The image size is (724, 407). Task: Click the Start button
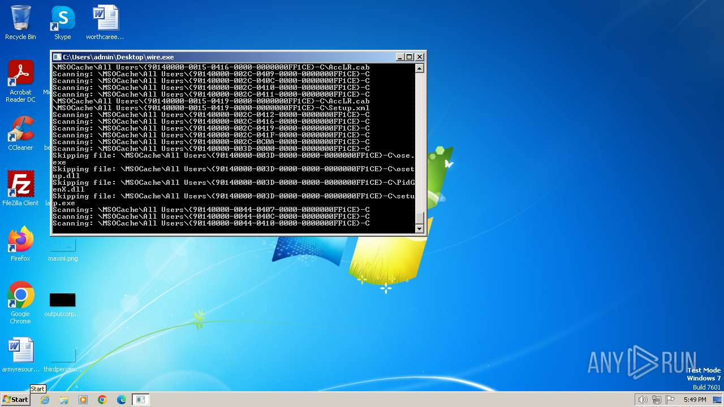coord(15,400)
